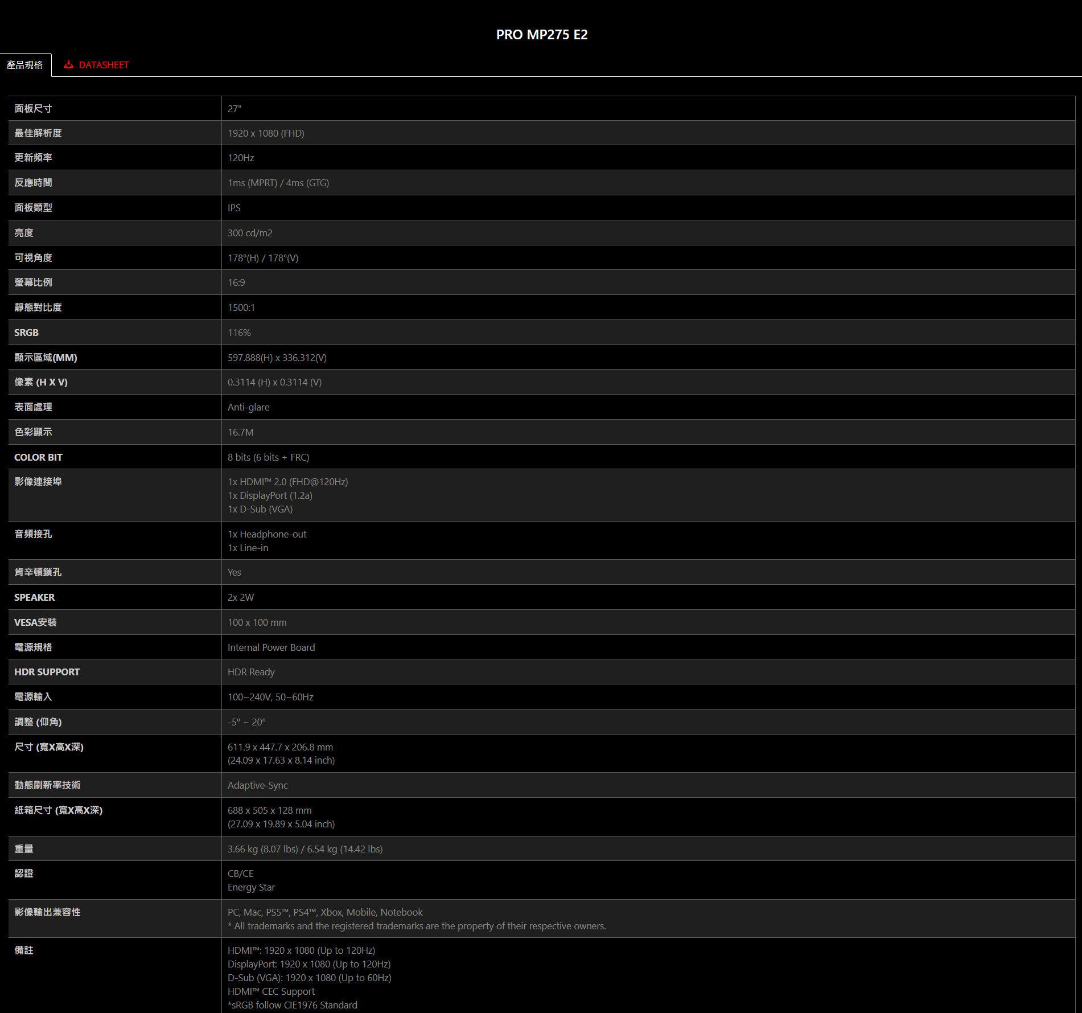
Task: Open the 產品規格 tab
Action: 25,65
